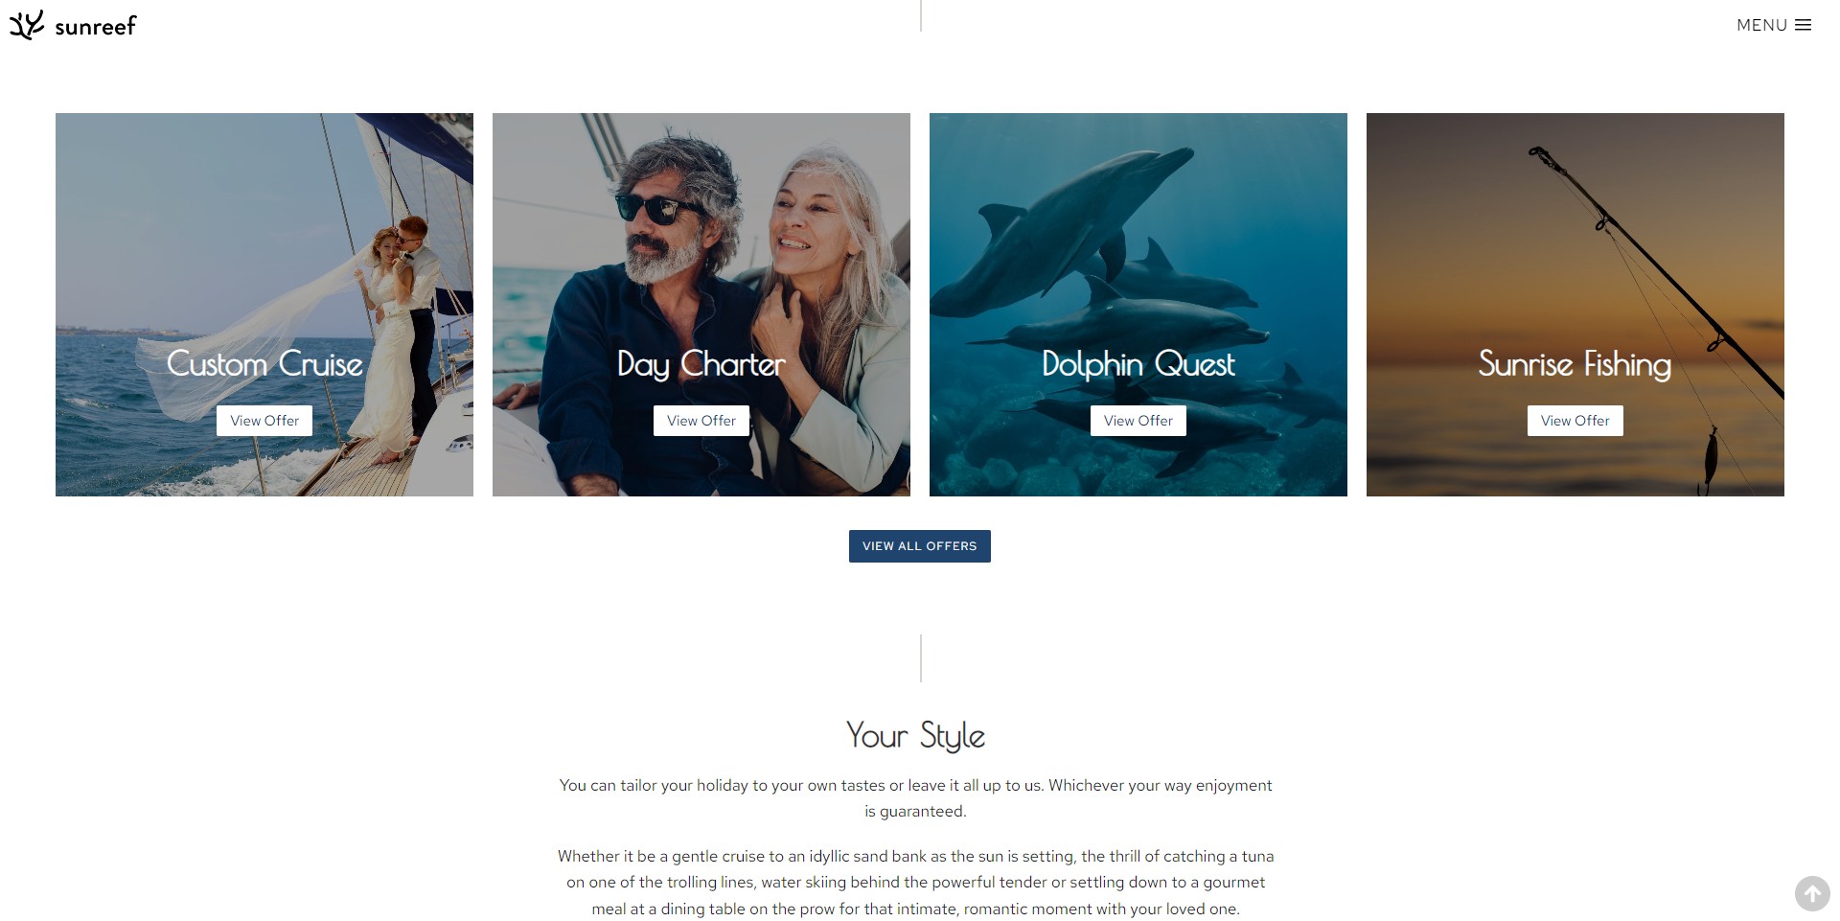View Offer for Day Charter
The image size is (1840, 921).
(x=701, y=421)
